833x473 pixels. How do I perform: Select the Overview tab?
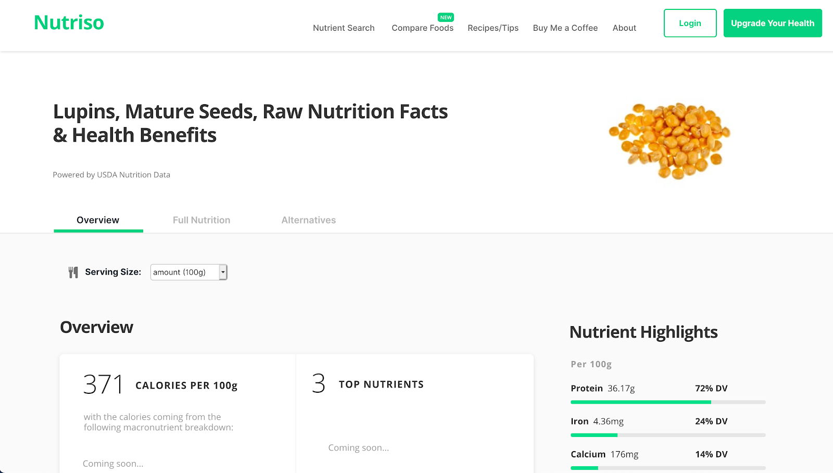[98, 220]
